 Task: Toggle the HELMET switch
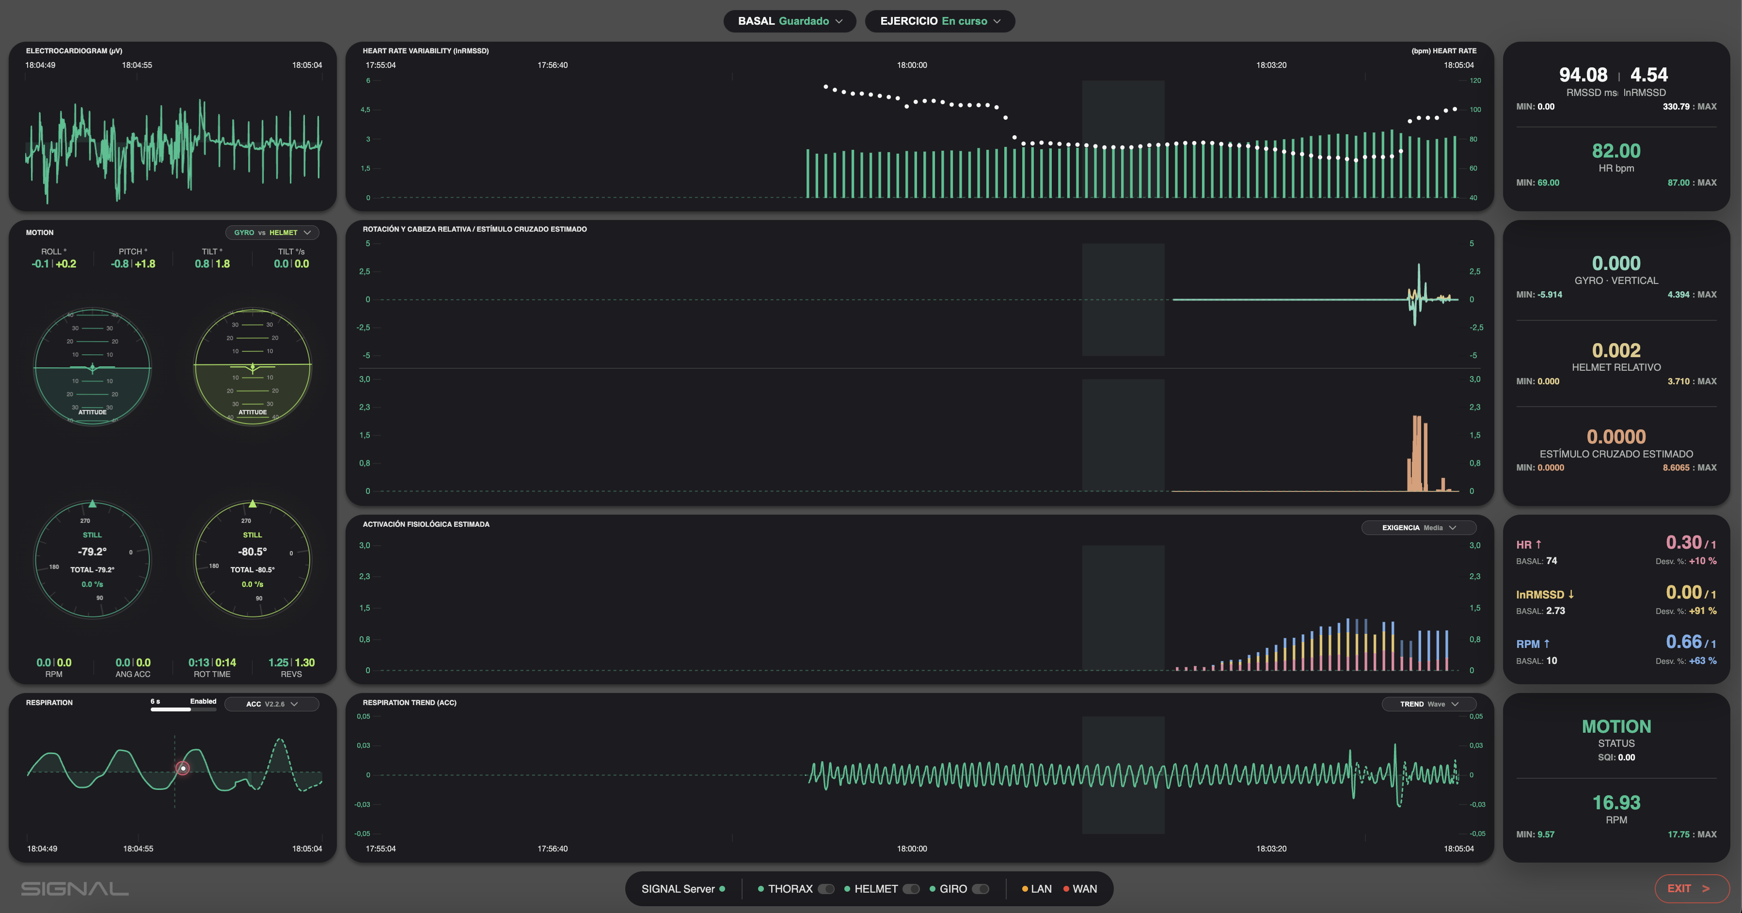tap(911, 889)
